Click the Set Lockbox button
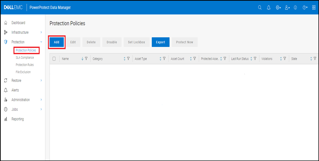319x161 pixels. [x=136, y=42]
